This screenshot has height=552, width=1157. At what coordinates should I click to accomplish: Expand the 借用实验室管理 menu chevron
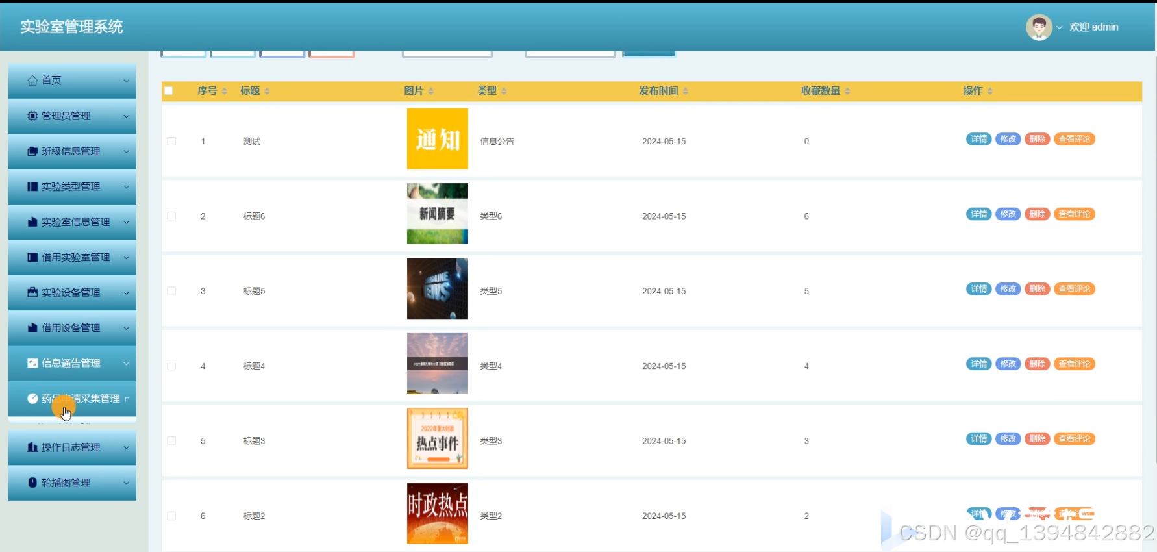click(127, 258)
